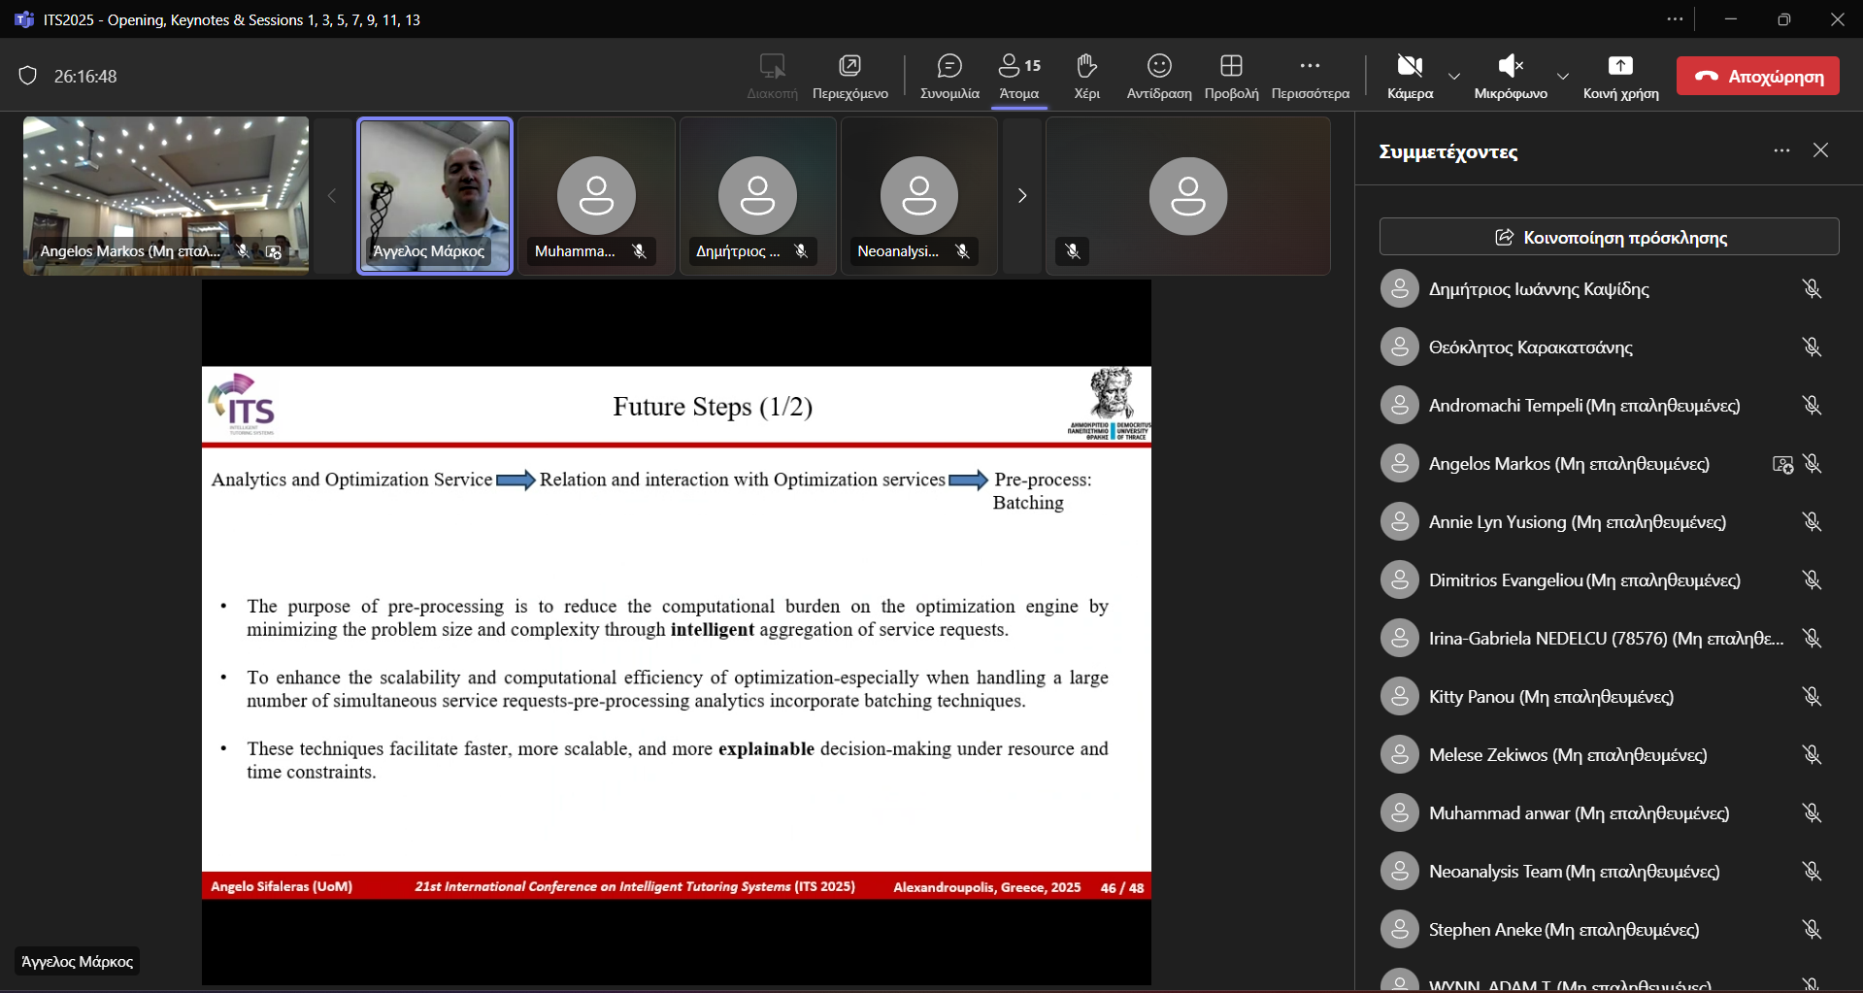Select the Δημήτριος participant tile
This screenshot has width=1863, height=993.
pos(757,195)
